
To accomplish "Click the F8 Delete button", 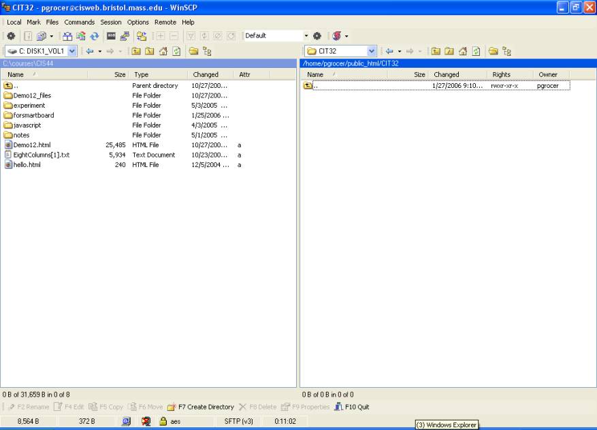I will pyautogui.click(x=258, y=407).
